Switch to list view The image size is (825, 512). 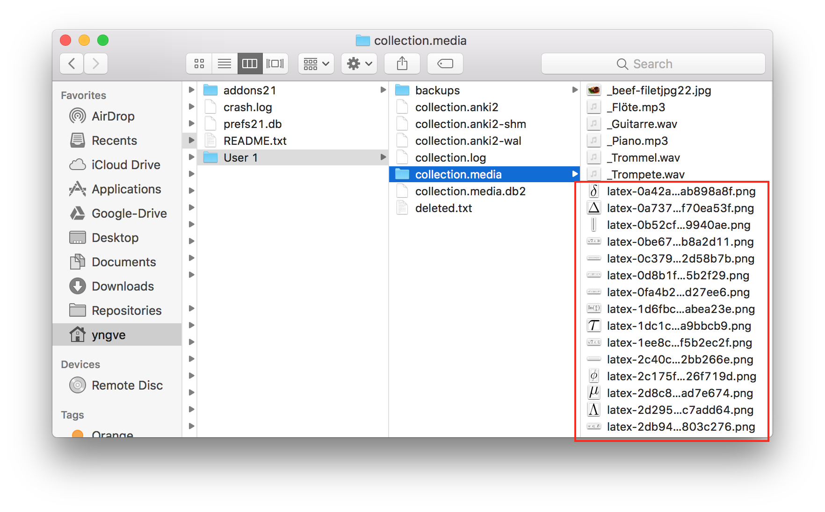(x=224, y=64)
